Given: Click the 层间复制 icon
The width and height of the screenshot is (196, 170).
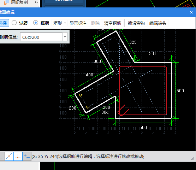Looking at the screenshot, I should tap(6, 2).
